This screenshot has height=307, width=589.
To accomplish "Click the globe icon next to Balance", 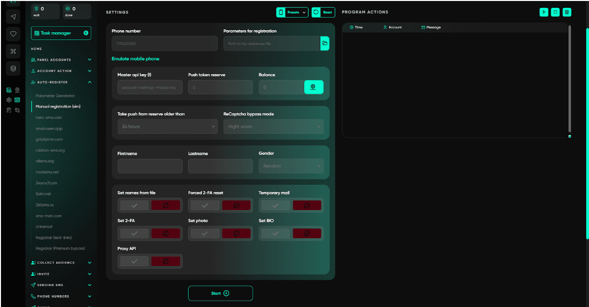I will click(x=314, y=87).
